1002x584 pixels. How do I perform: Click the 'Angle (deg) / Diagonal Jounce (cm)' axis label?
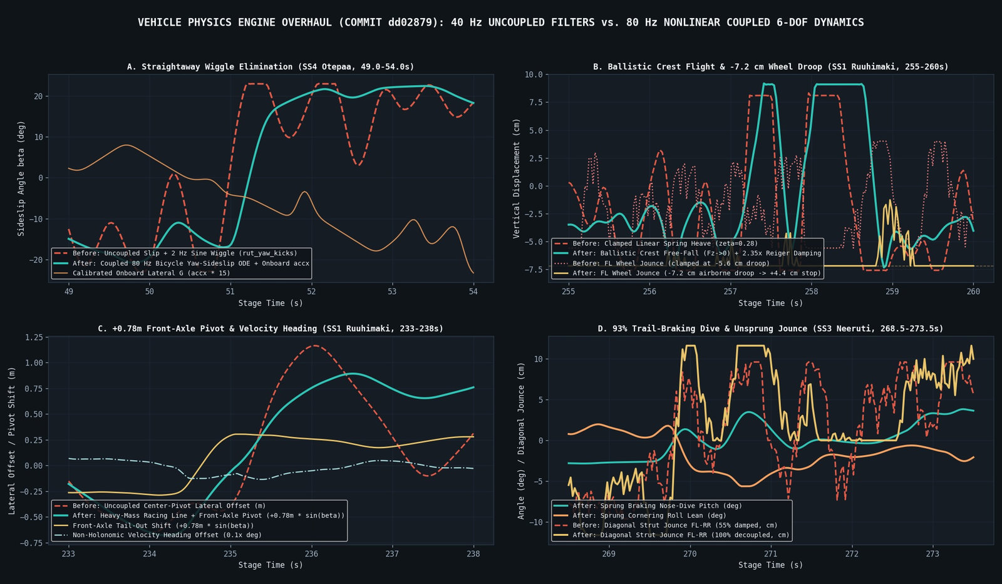(521, 441)
